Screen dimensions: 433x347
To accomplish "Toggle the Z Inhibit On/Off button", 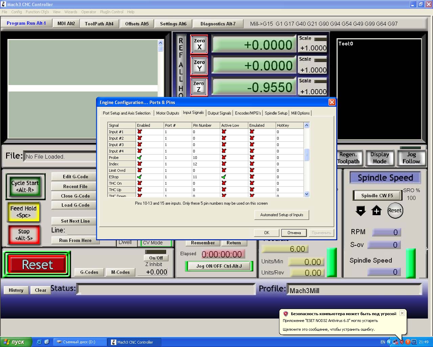I will (x=156, y=258).
